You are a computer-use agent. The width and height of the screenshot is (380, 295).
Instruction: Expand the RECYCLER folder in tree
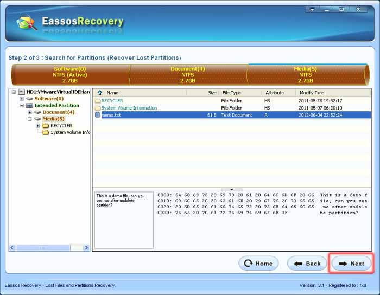coord(38,126)
